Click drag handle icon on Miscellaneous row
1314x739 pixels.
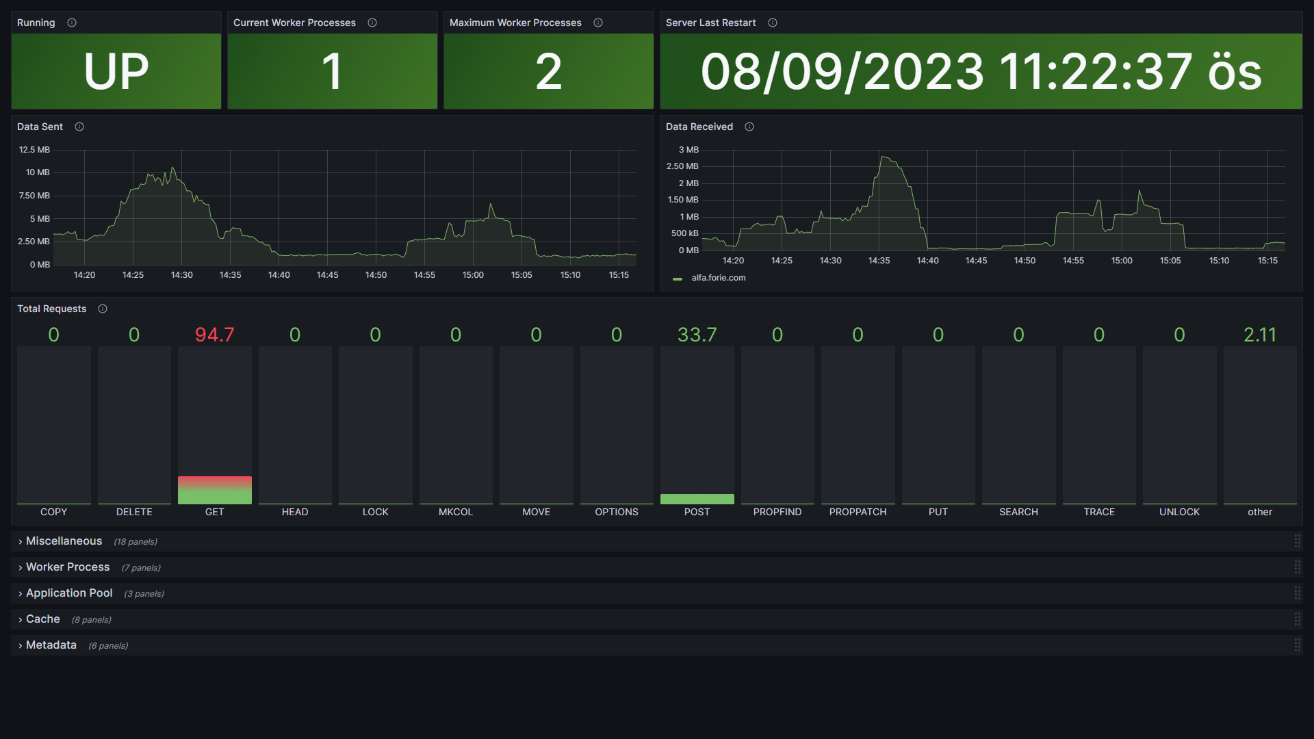pyautogui.click(x=1297, y=541)
